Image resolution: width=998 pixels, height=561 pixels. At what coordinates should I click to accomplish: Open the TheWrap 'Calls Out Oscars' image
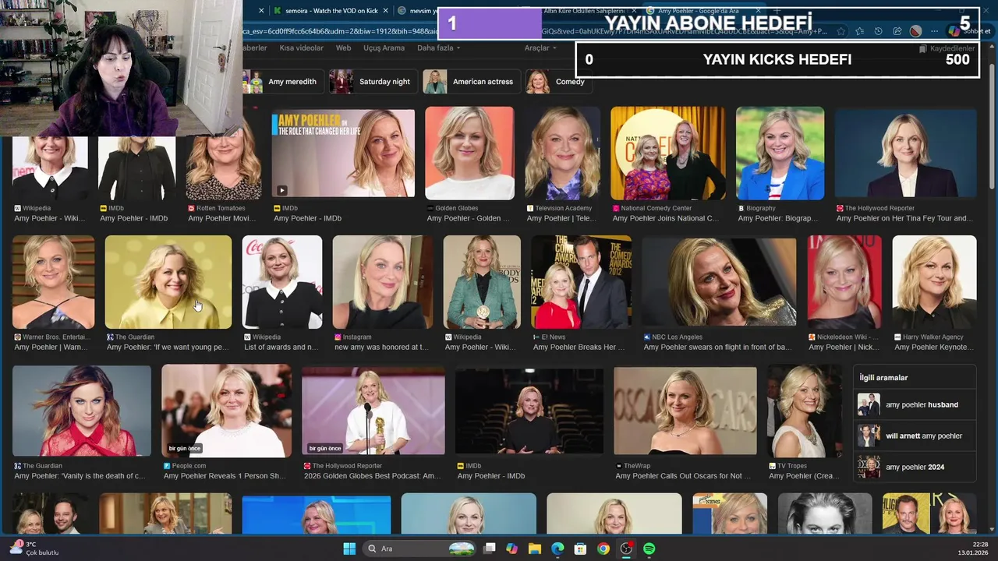685,411
